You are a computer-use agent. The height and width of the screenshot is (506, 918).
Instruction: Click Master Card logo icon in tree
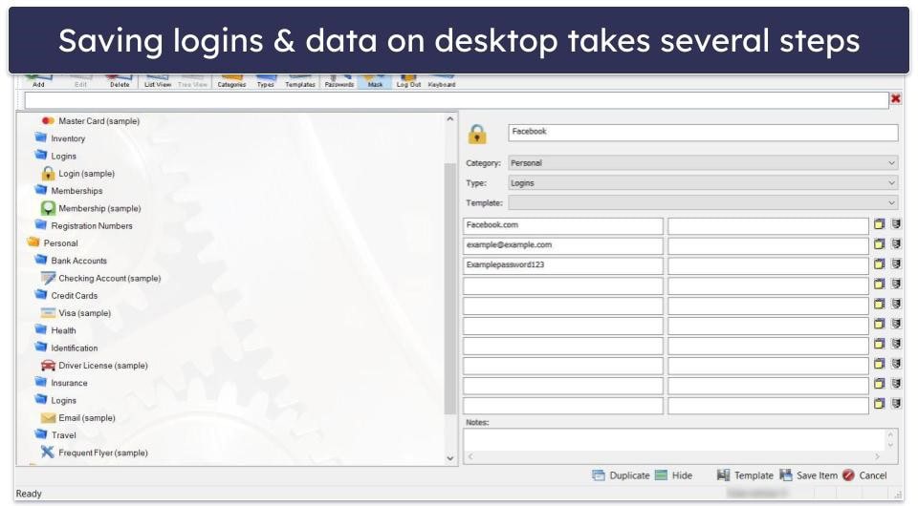[48, 121]
